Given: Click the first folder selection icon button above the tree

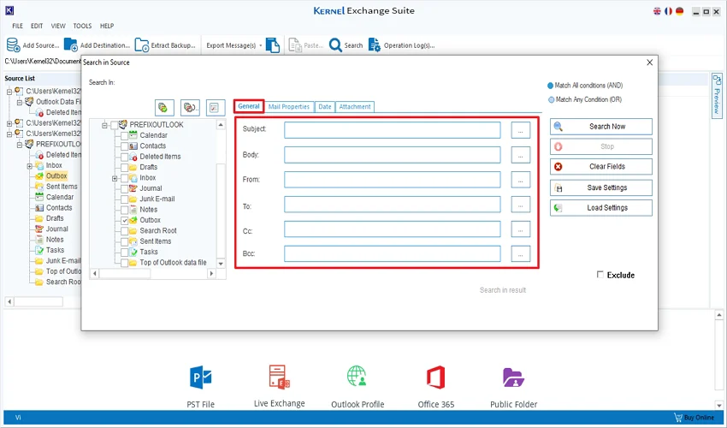Looking at the screenshot, I should click(x=164, y=108).
